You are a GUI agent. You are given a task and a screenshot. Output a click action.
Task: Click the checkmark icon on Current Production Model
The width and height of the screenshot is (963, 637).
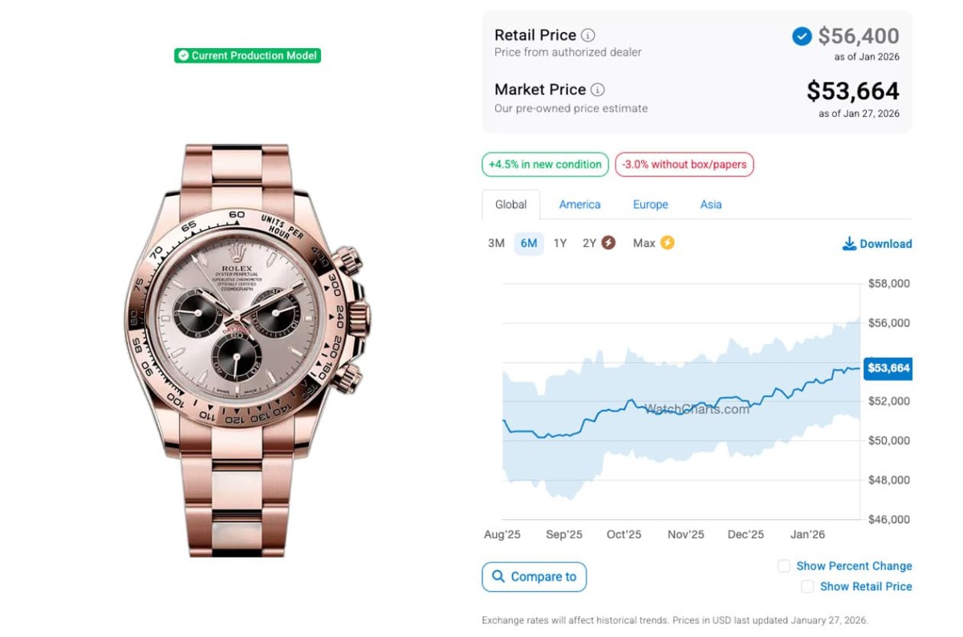(x=184, y=56)
